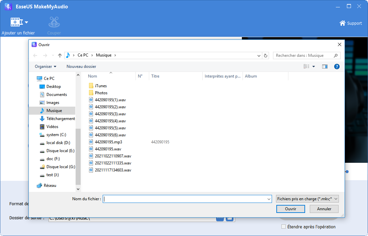Open view options dropdown arrow
Screen dimensions: 368x236
pos(313,67)
